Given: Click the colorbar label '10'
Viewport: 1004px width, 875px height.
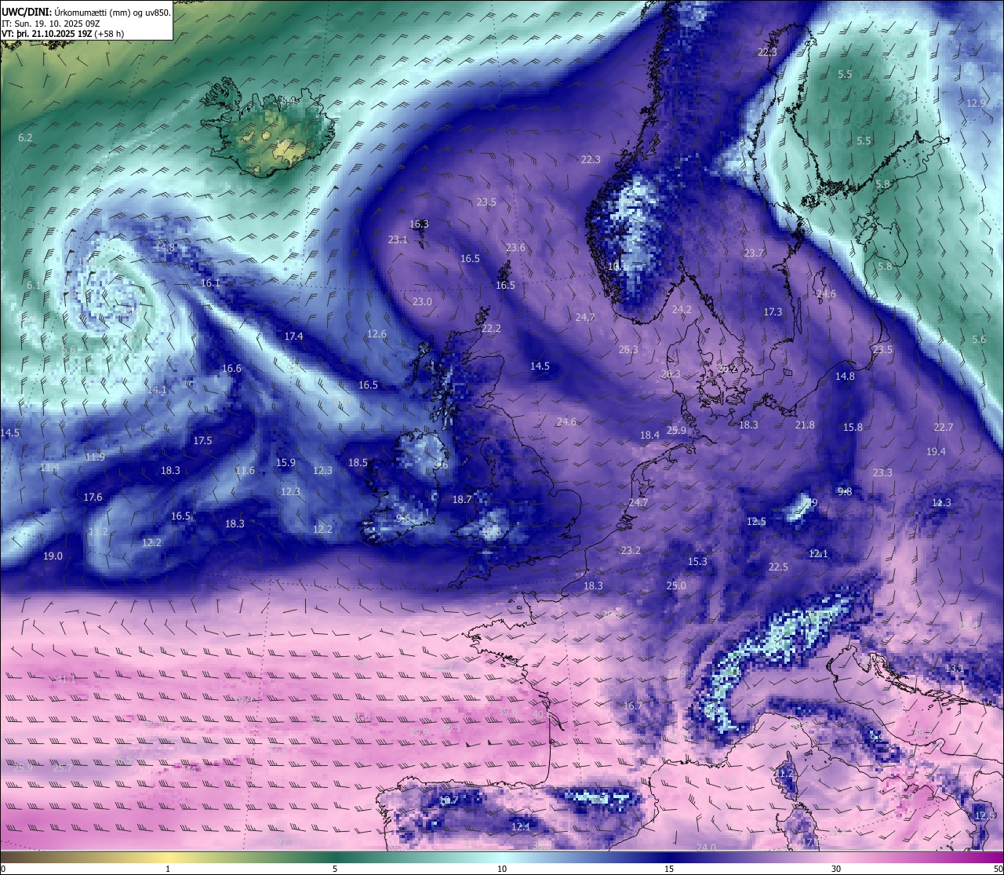Looking at the screenshot, I should click(502, 869).
